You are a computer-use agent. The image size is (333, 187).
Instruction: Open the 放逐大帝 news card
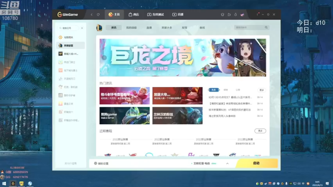(177, 96)
